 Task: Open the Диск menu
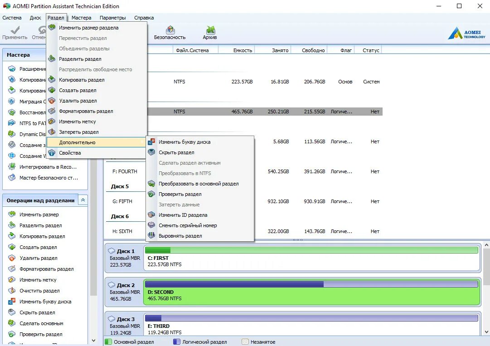(x=35, y=18)
